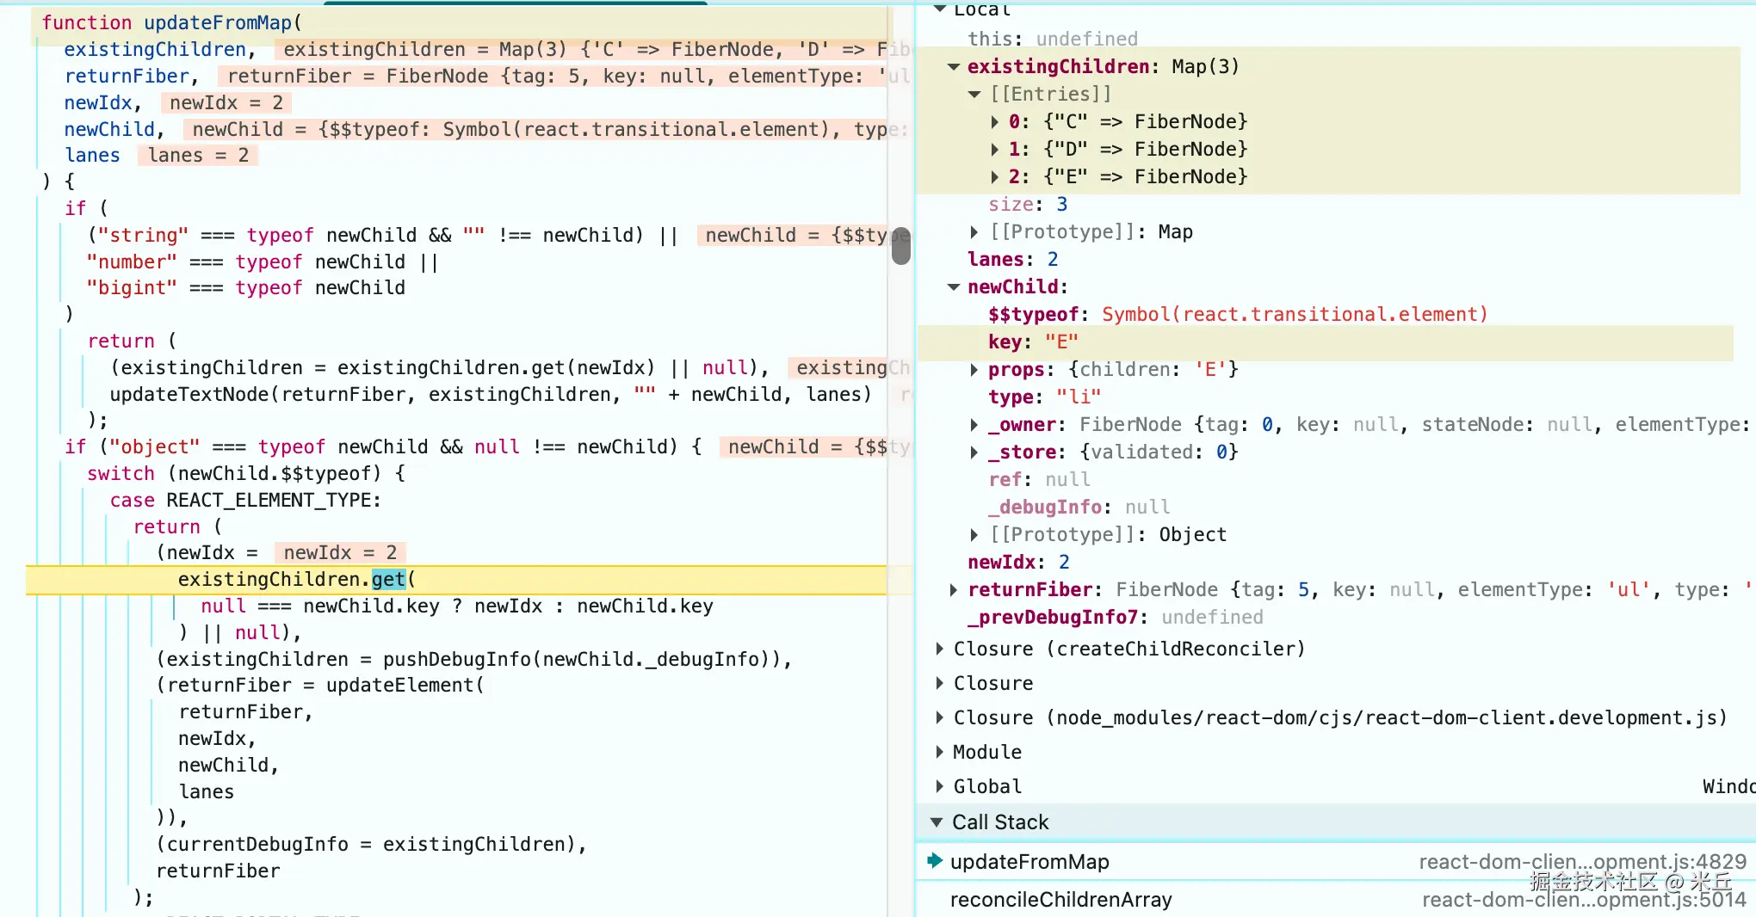
Task: Click the current frame arrow icon beside updateFromMap
Action: [935, 861]
